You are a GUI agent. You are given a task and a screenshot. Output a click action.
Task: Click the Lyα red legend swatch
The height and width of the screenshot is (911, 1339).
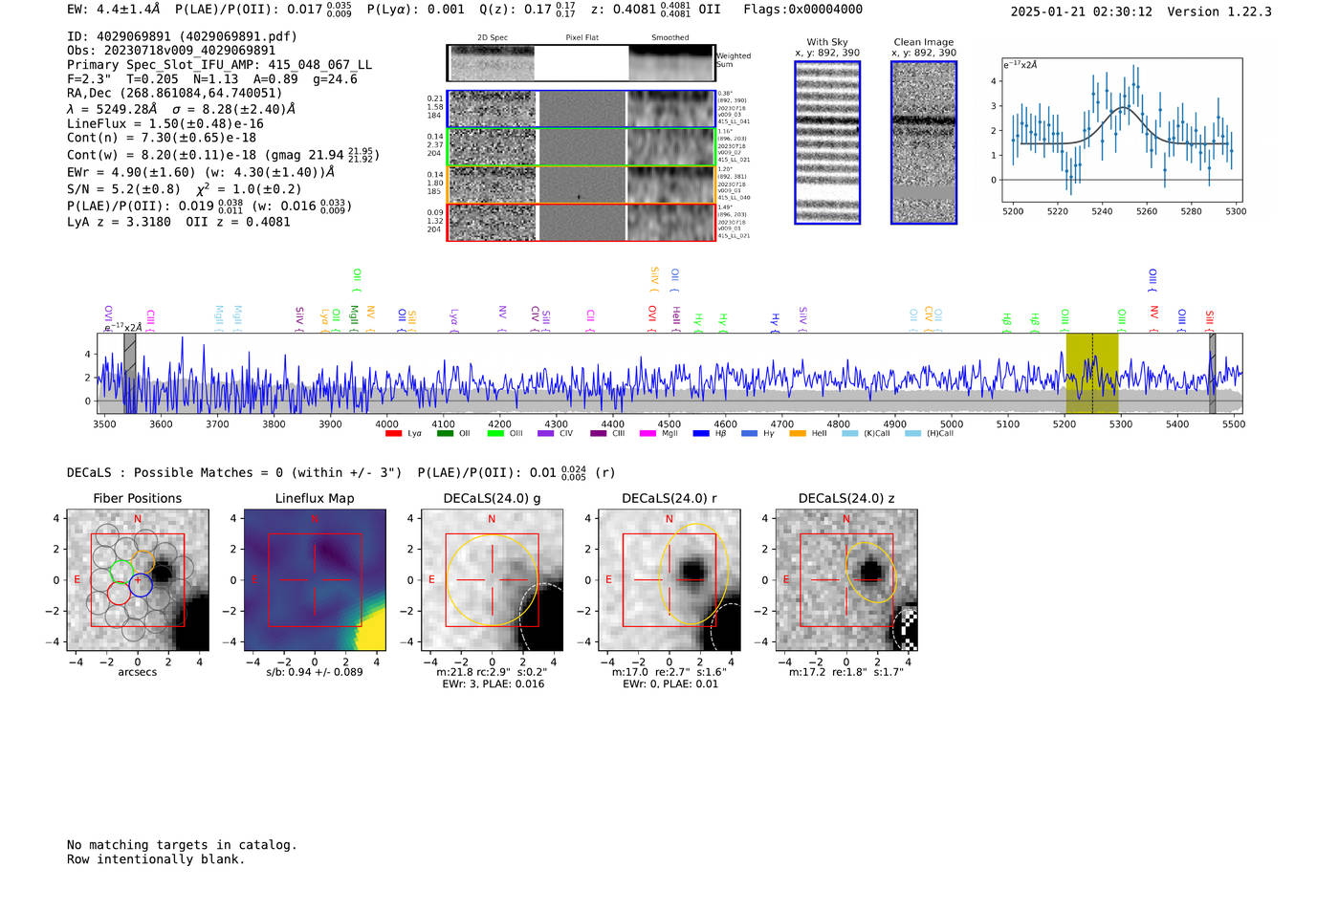pyautogui.click(x=393, y=434)
